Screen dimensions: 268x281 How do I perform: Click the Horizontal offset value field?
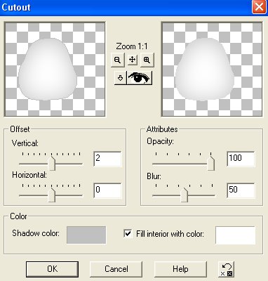[x=107, y=190]
